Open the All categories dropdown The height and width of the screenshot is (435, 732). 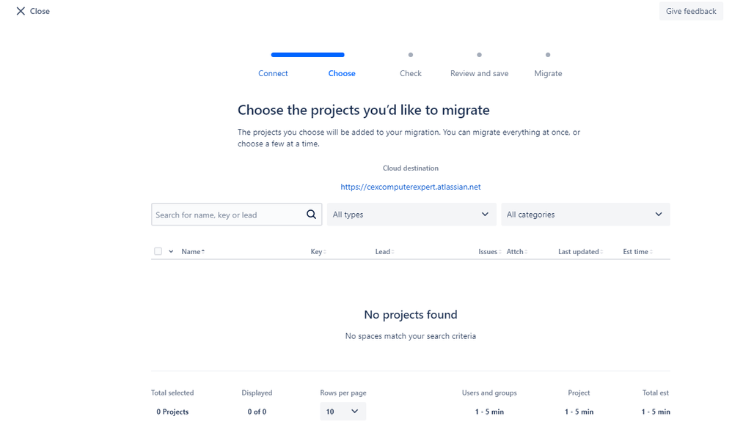point(585,215)
